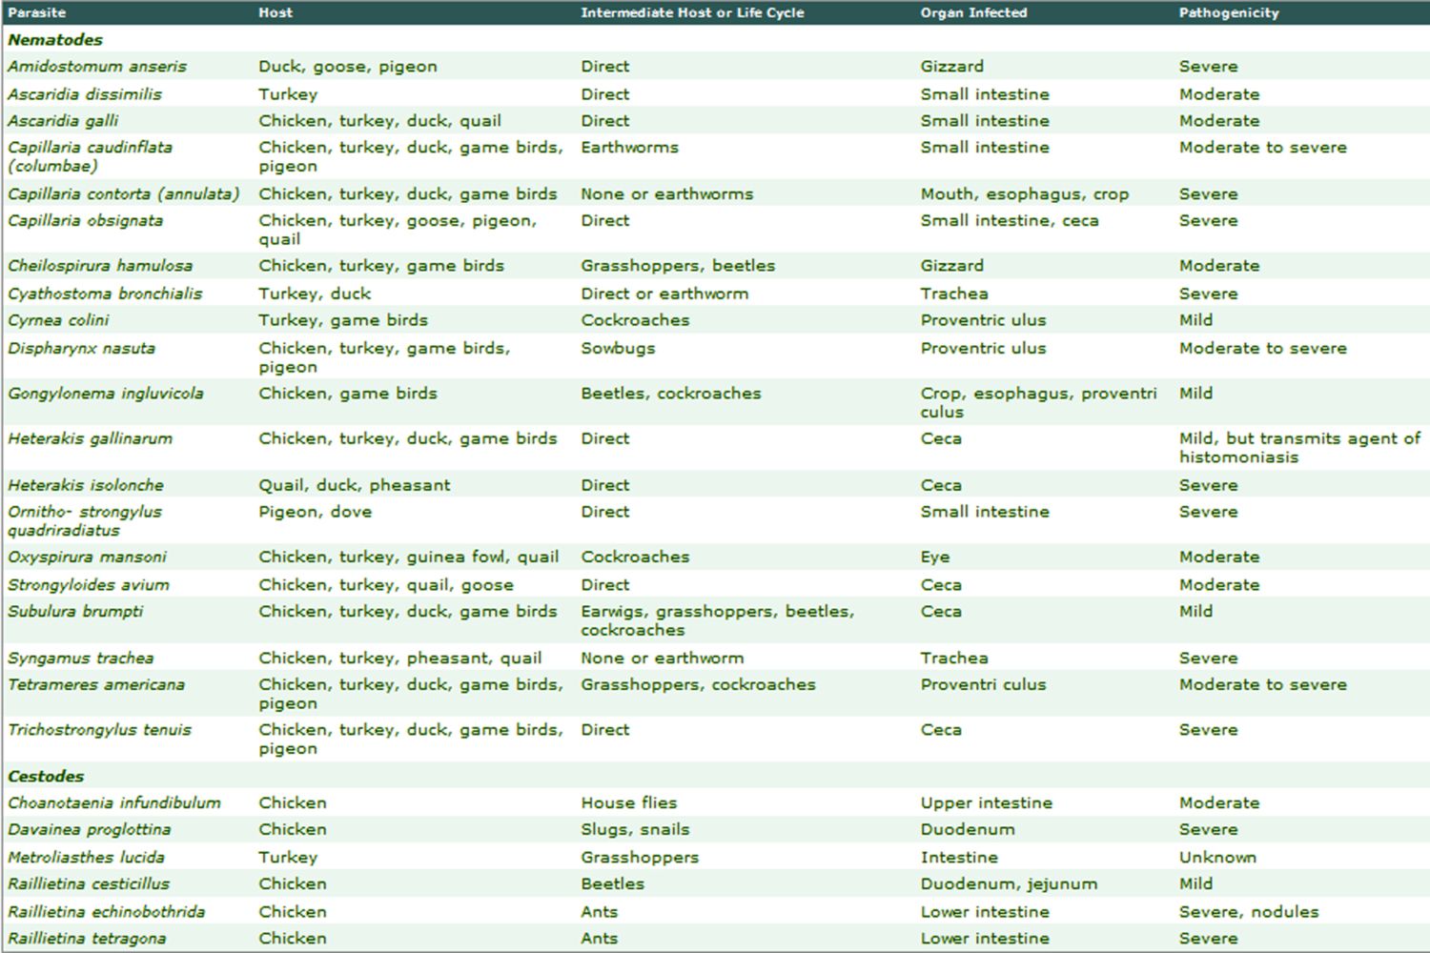Select the 'Unknown' pathogenicity cell for Metroliasthes lucida
The width and height of the screenshot is (1430, 953).
(1217, 857)
